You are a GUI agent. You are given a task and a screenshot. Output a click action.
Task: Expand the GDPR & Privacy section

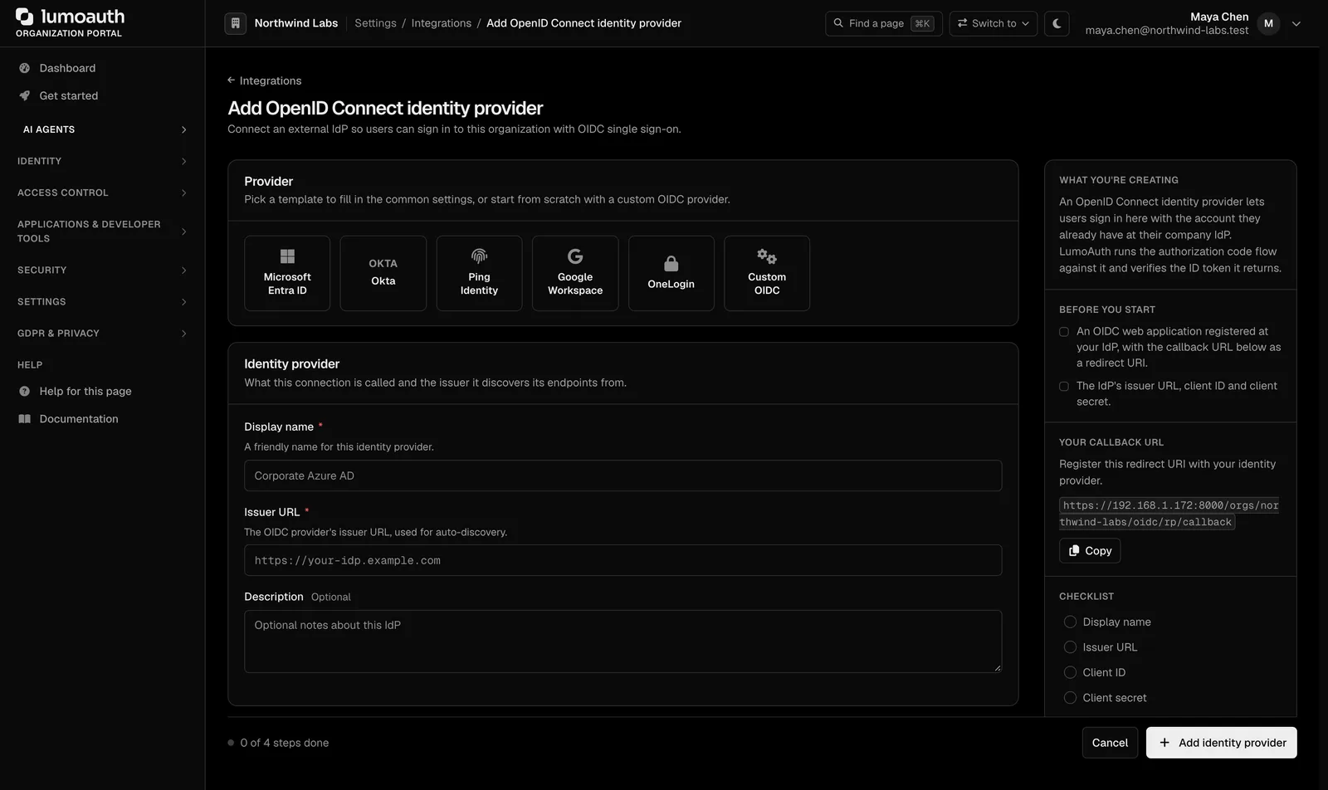[x=102, y=334]
